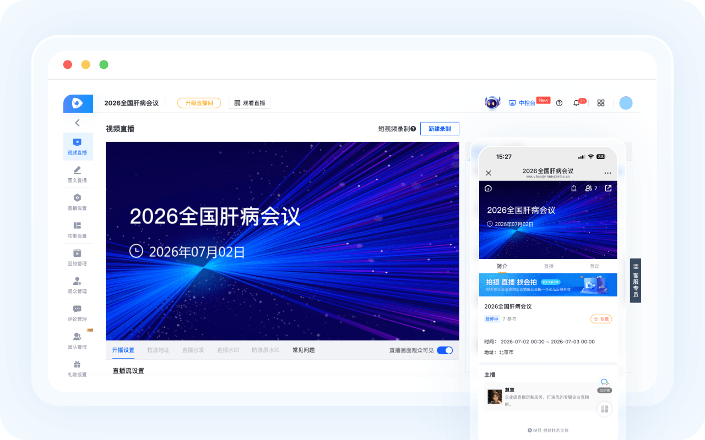Image resolution: width=705 pixels, height=440 pixels.
Task: Click the 升级直播间 button
Action: [199, 103]
